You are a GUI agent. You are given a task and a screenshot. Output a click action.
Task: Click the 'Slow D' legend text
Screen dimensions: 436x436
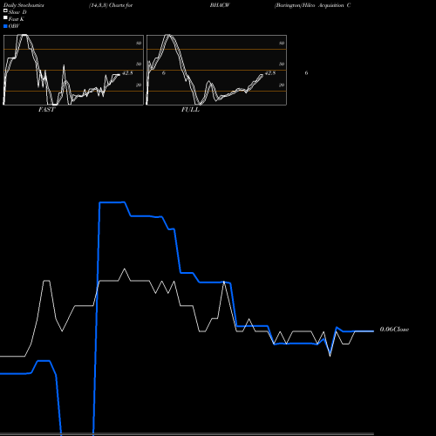(x=17, y=12)
